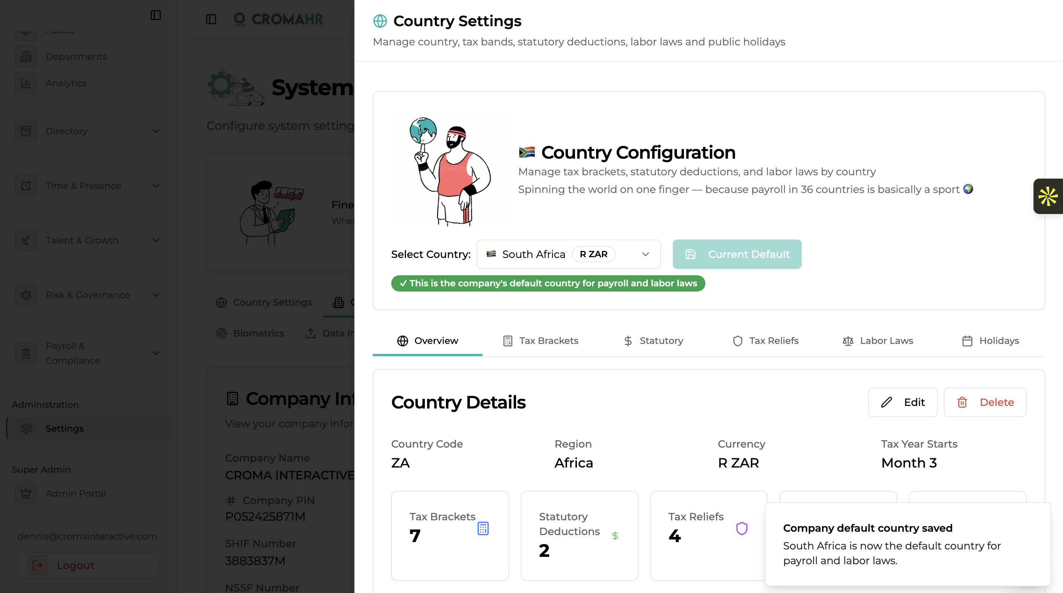This screenshot has height=593, width=1063.
Task: Click the R ZAR currency badge in dropdown
Action: (x=594, y=254)
